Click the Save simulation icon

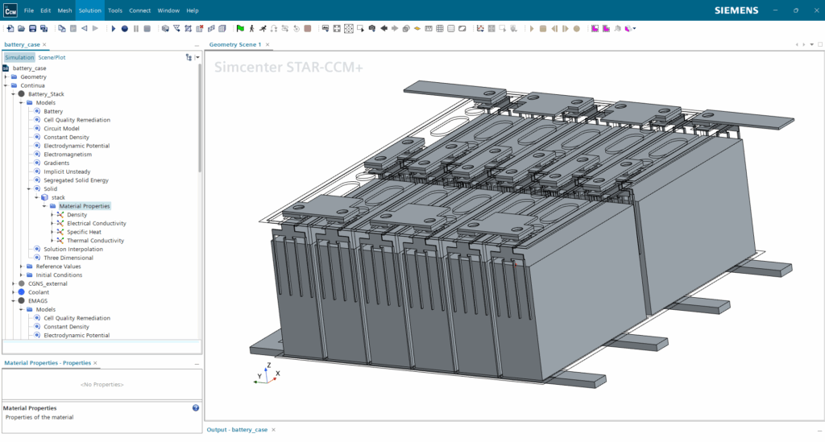click(31, 29)
